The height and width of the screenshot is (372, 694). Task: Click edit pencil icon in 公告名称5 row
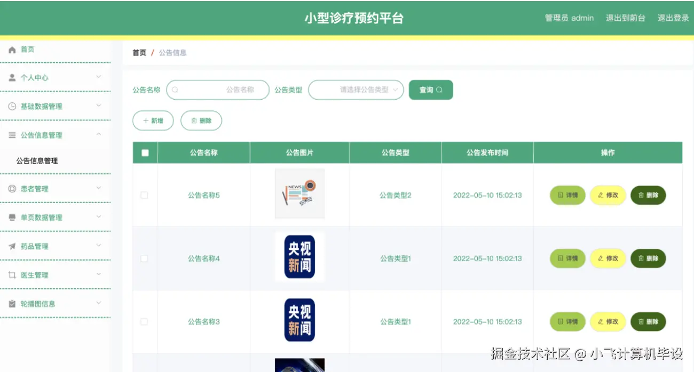(x=601, y=196)
